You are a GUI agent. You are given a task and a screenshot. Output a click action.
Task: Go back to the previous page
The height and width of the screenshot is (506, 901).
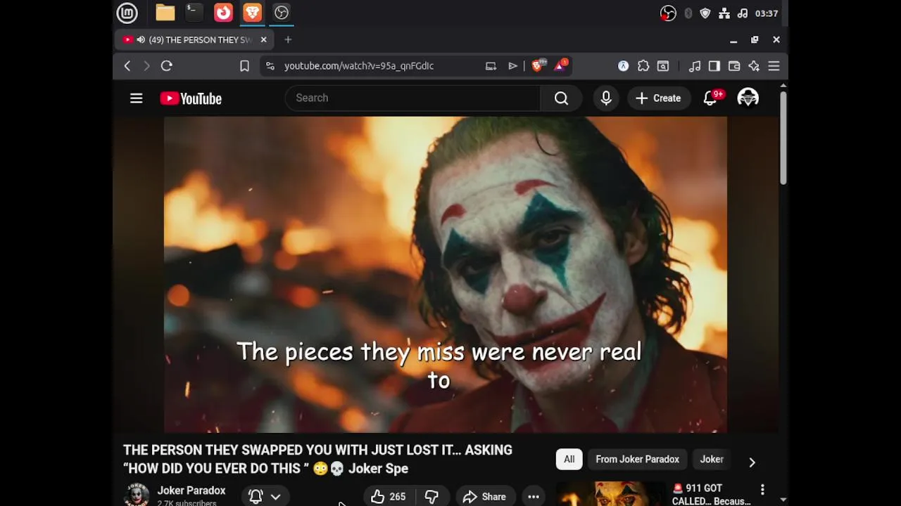[x=127, y=66]
